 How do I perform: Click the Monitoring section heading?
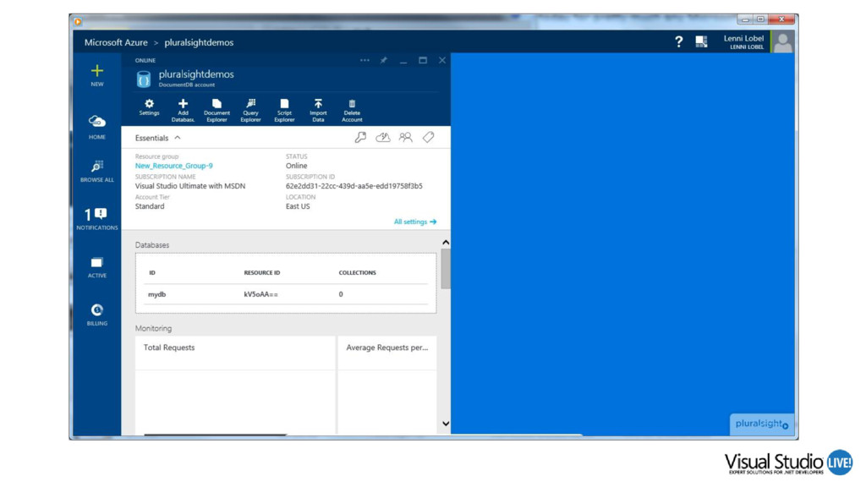[154, 329]
